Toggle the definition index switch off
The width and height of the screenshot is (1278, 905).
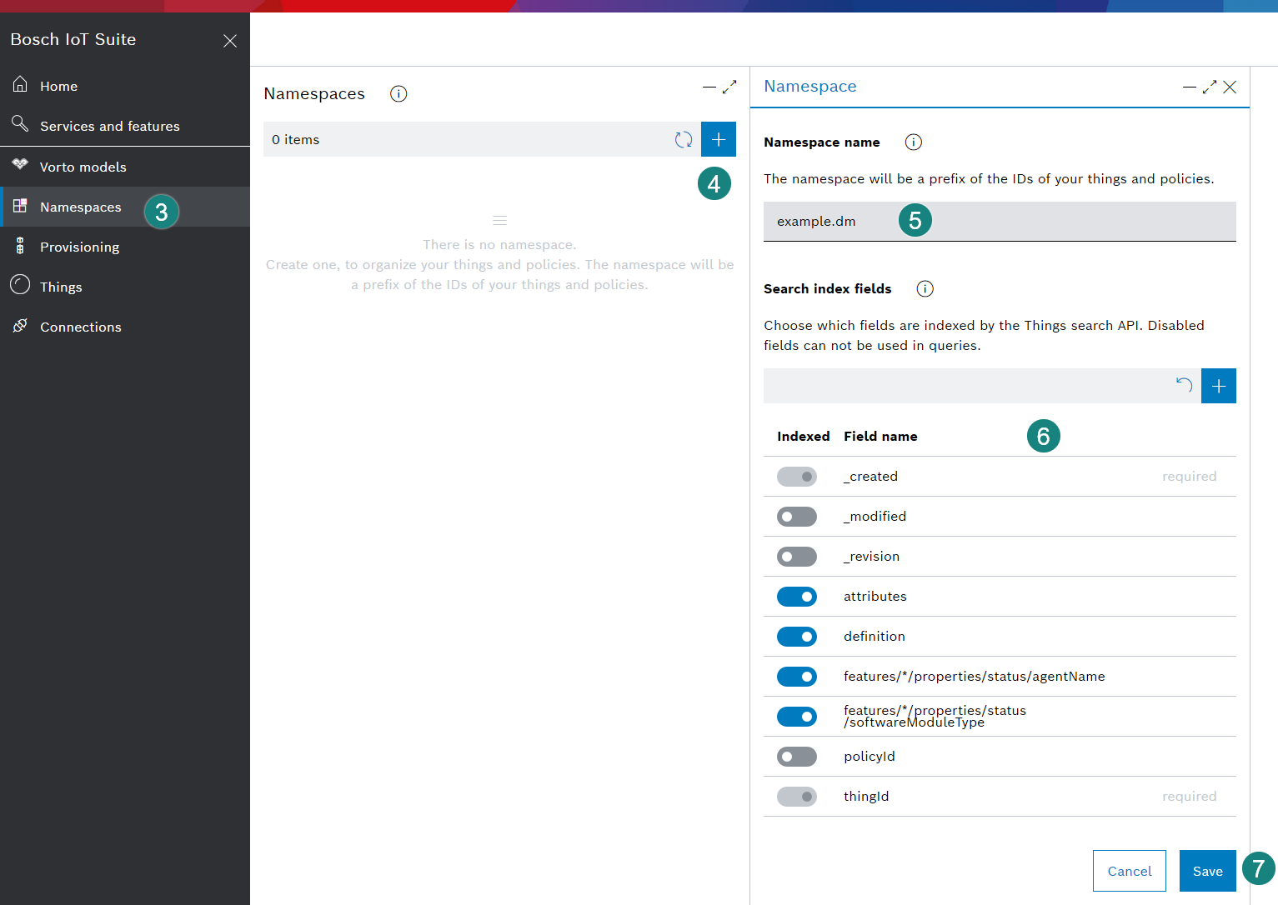point(796,637)
